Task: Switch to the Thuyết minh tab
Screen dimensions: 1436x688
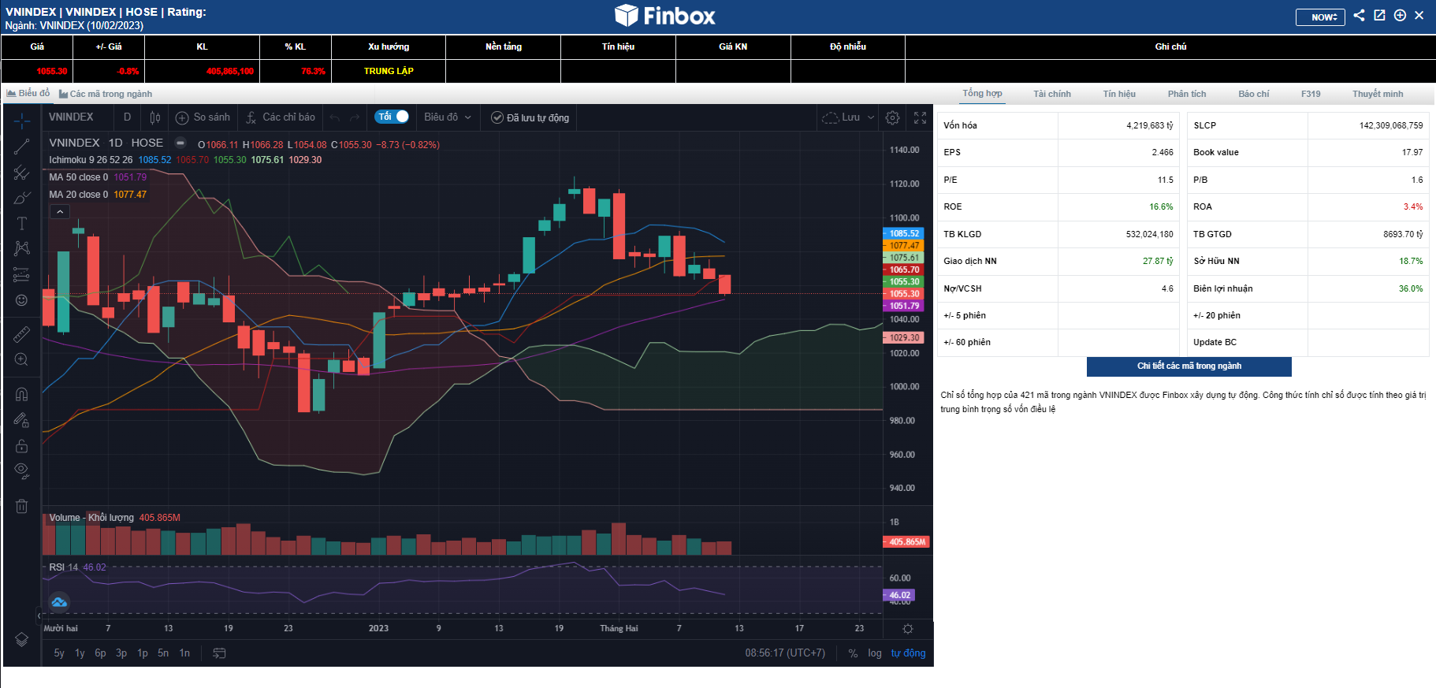Action: (1378, 94)
